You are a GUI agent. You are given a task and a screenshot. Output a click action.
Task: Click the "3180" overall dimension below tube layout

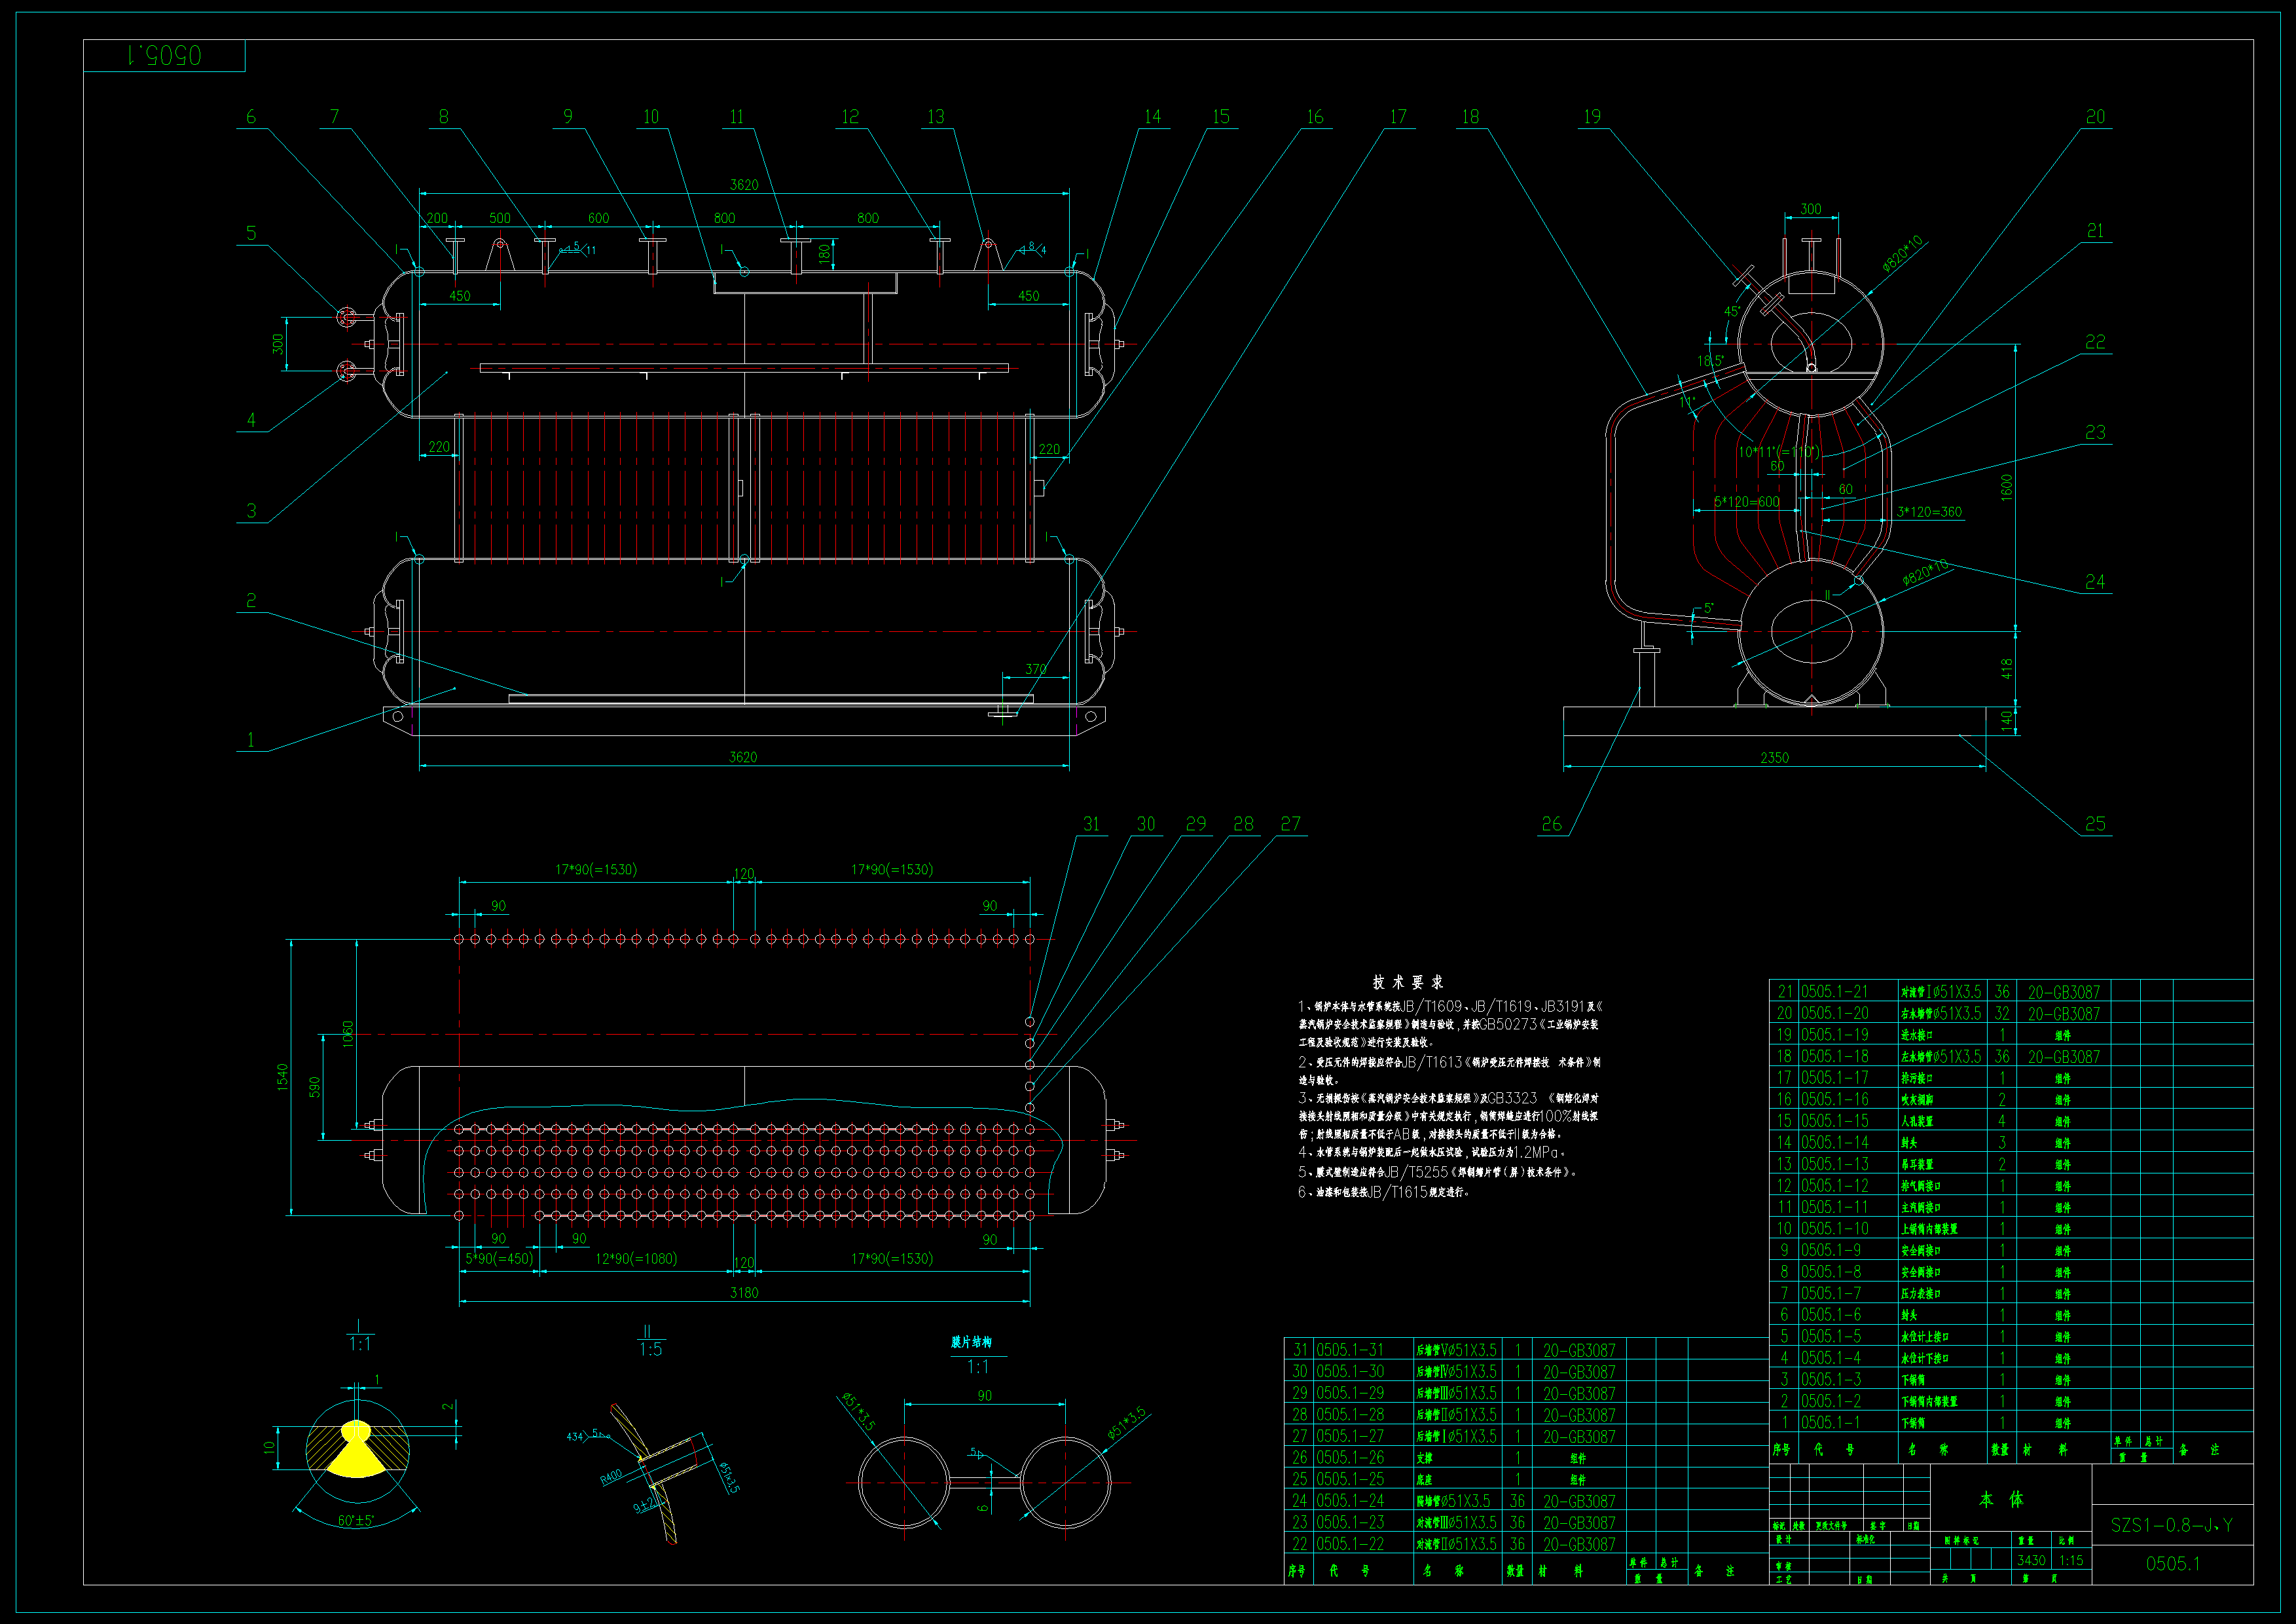pyautogui.click(x=744, y=1292)
